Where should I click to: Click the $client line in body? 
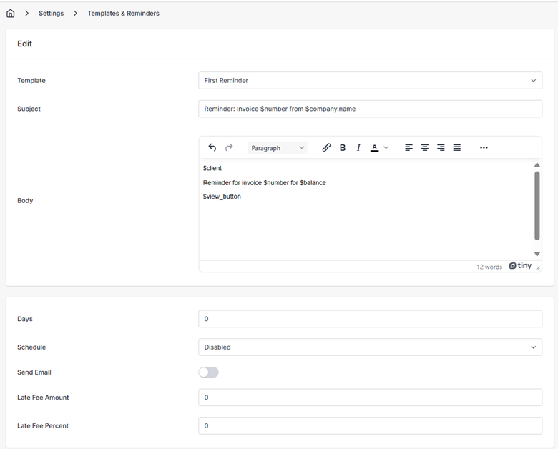point(212,168)
